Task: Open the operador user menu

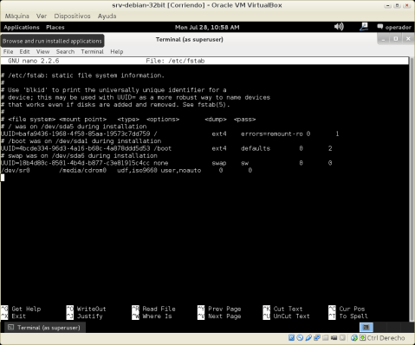Action: coord(394,27)
